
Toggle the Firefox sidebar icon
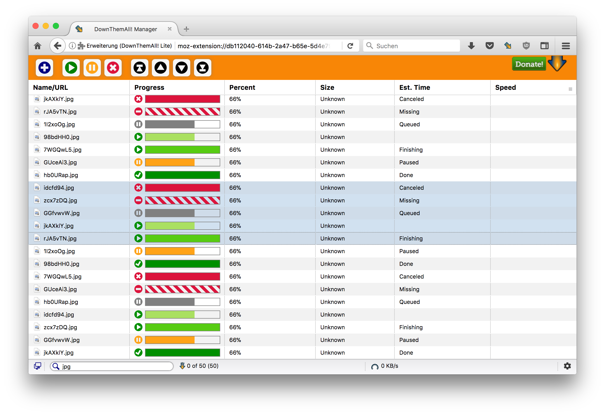(x=544, y=46)
